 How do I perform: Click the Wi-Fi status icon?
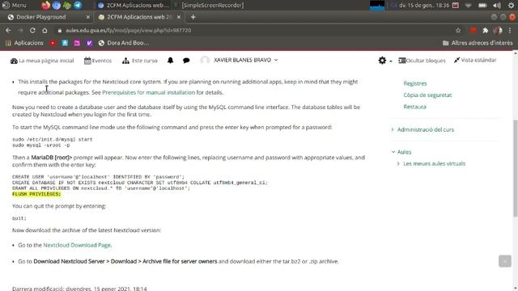point(469,5)
